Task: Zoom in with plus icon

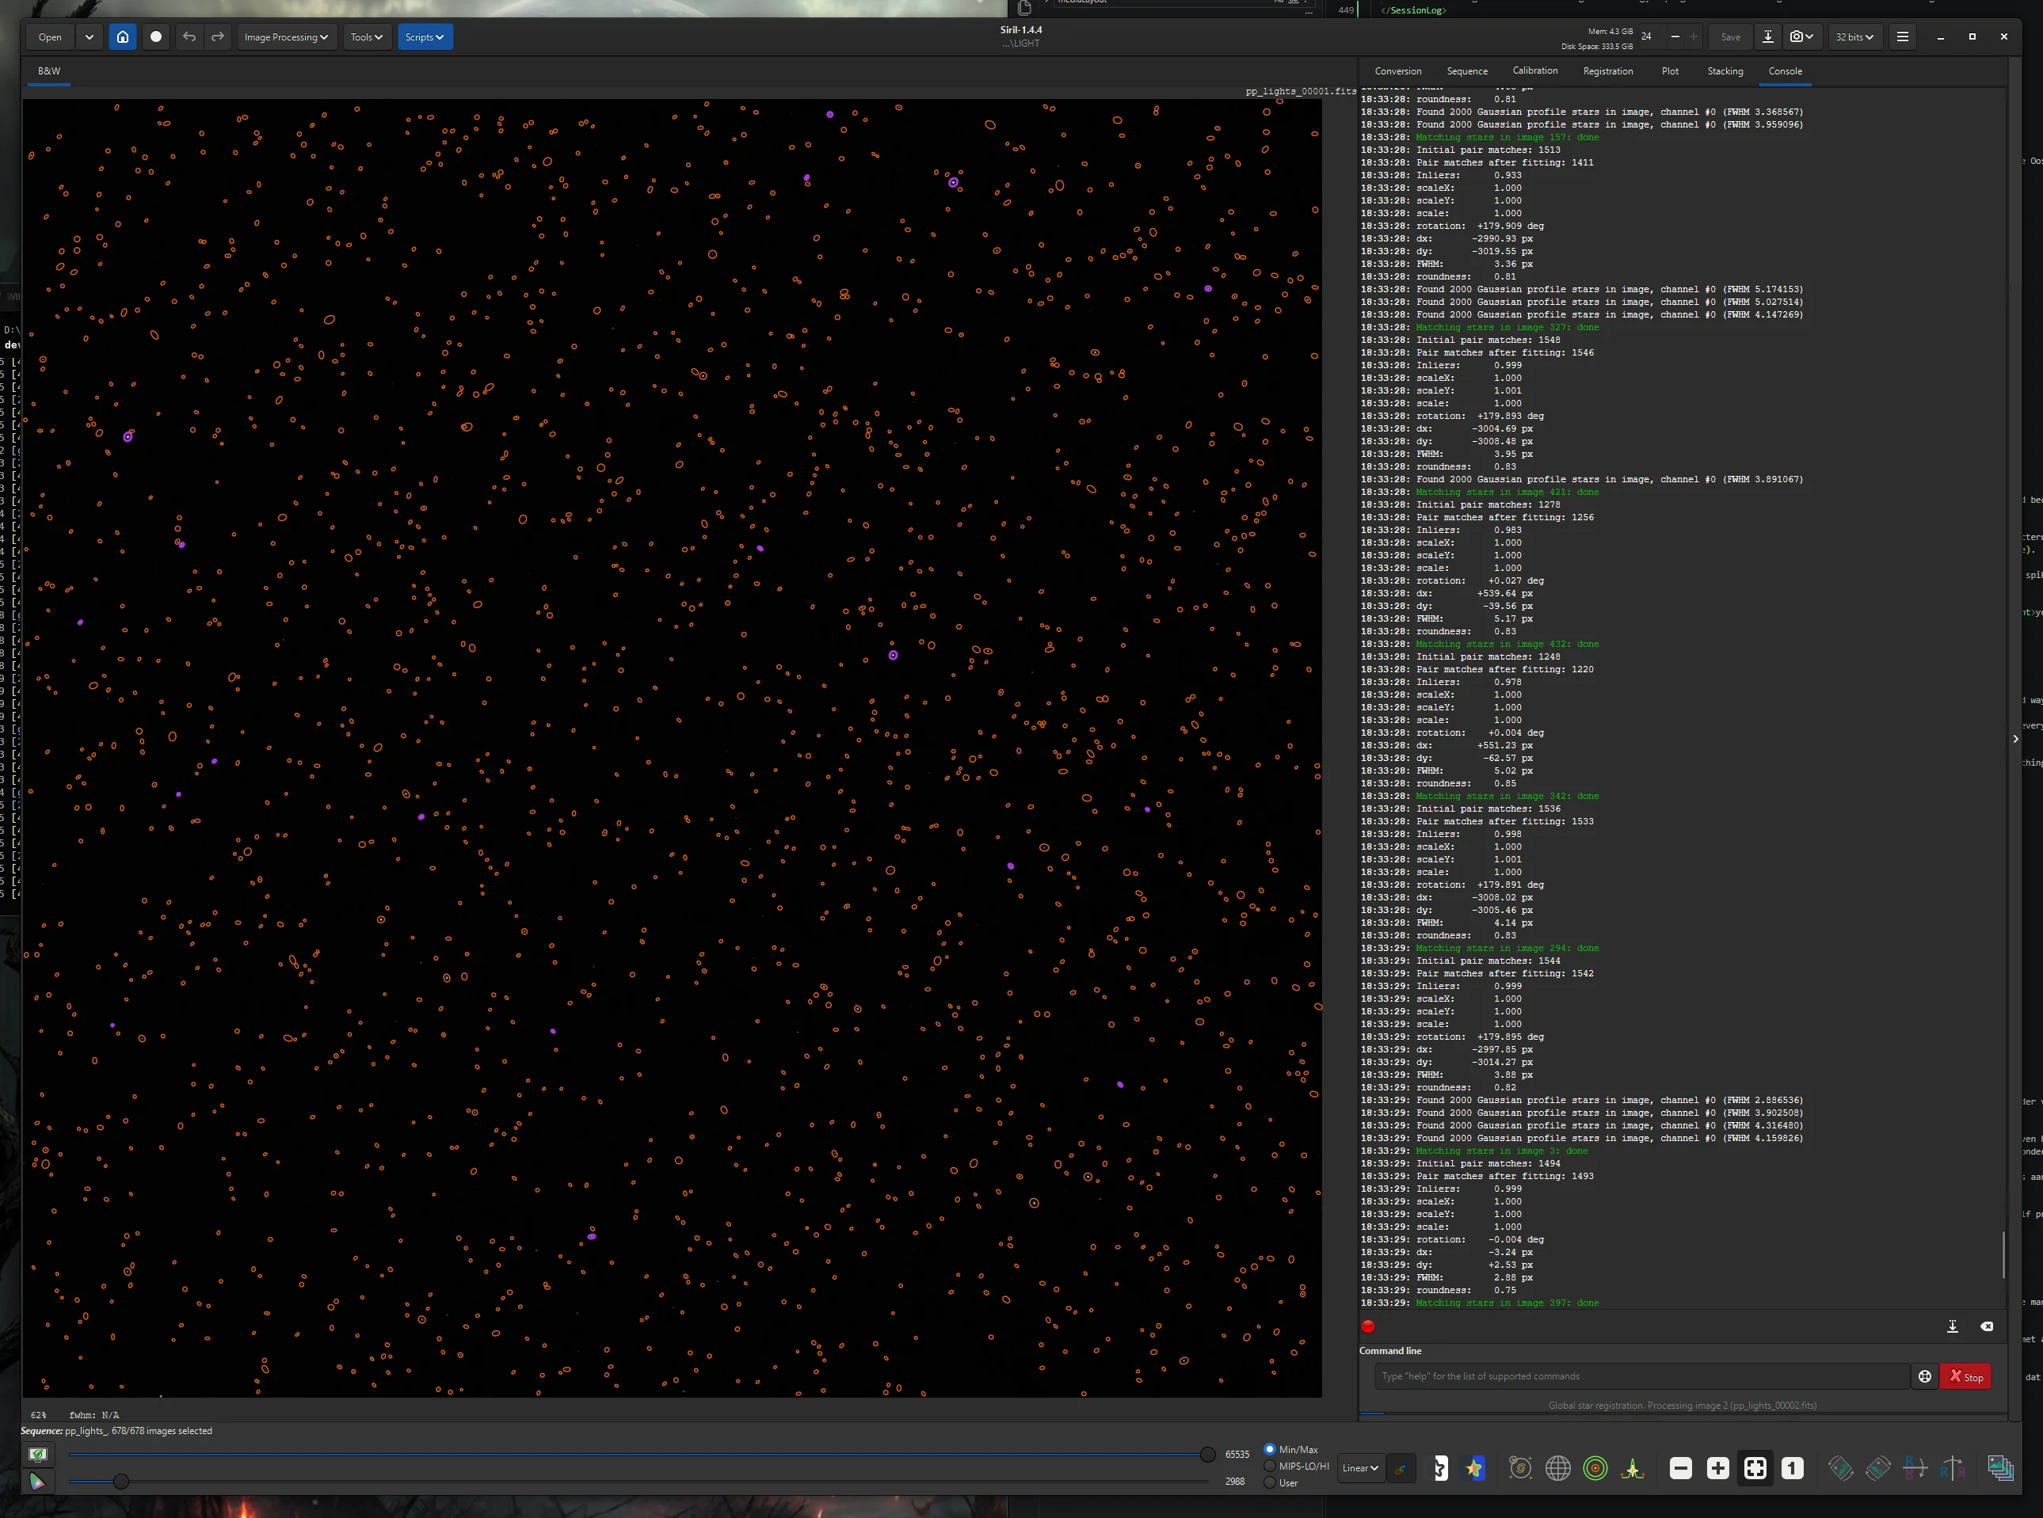Action: click(1717, 1468)
